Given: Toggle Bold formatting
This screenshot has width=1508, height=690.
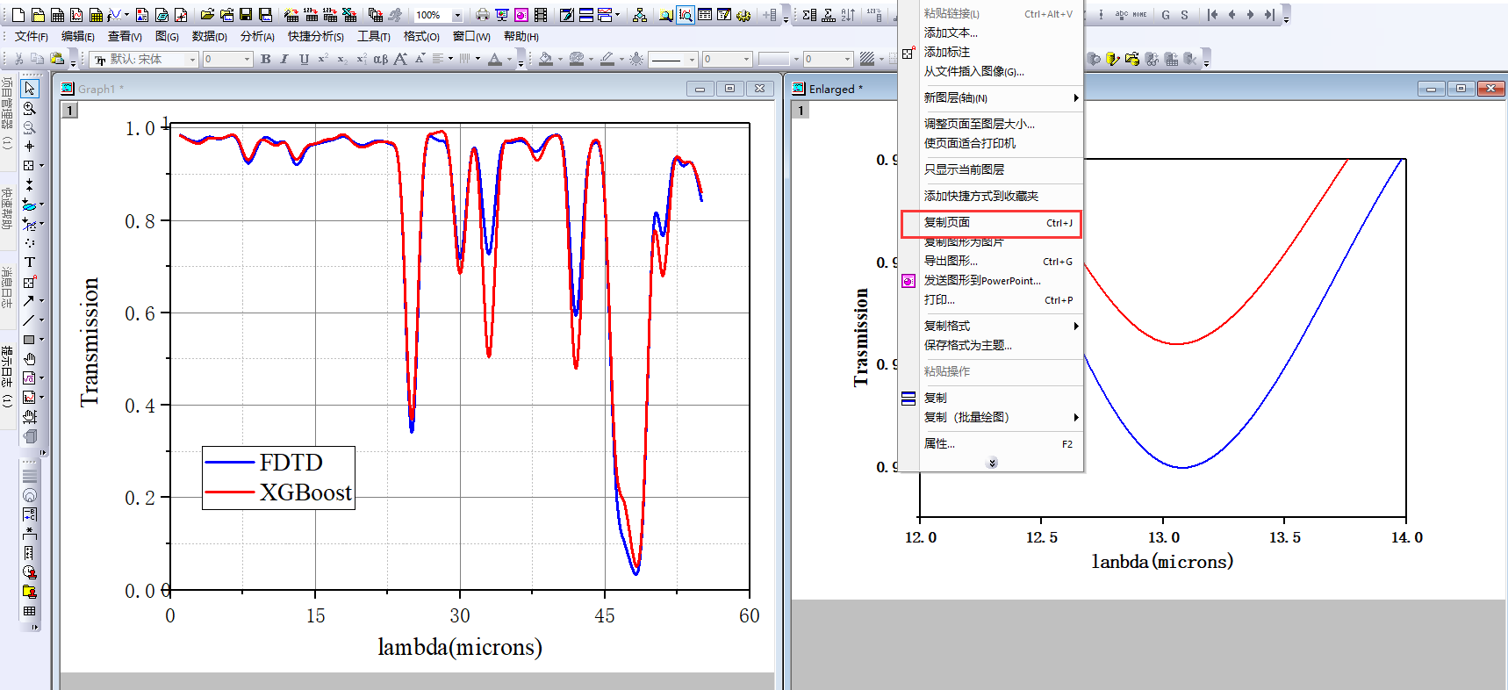Looking at the screenshot, I should (x=265, y=59).
